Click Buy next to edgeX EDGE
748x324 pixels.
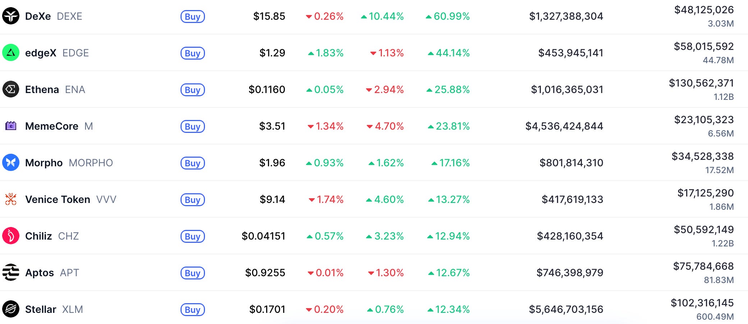(193, 53)
